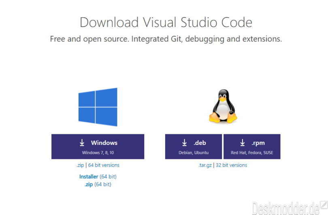
Task: Click the Linux Tux penguin logo
Action: (x=222, y=106)
